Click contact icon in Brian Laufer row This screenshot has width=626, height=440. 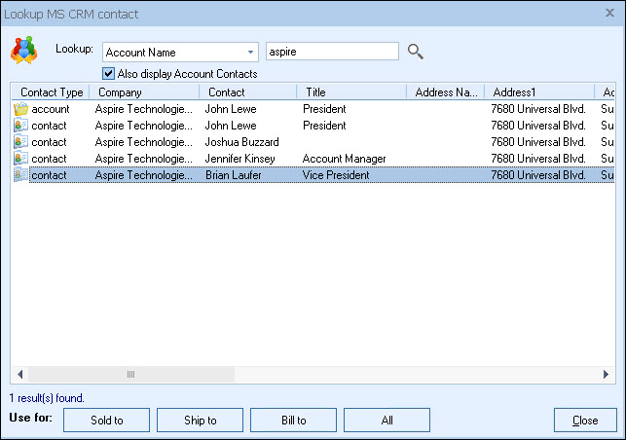click(x=20, y=175)
